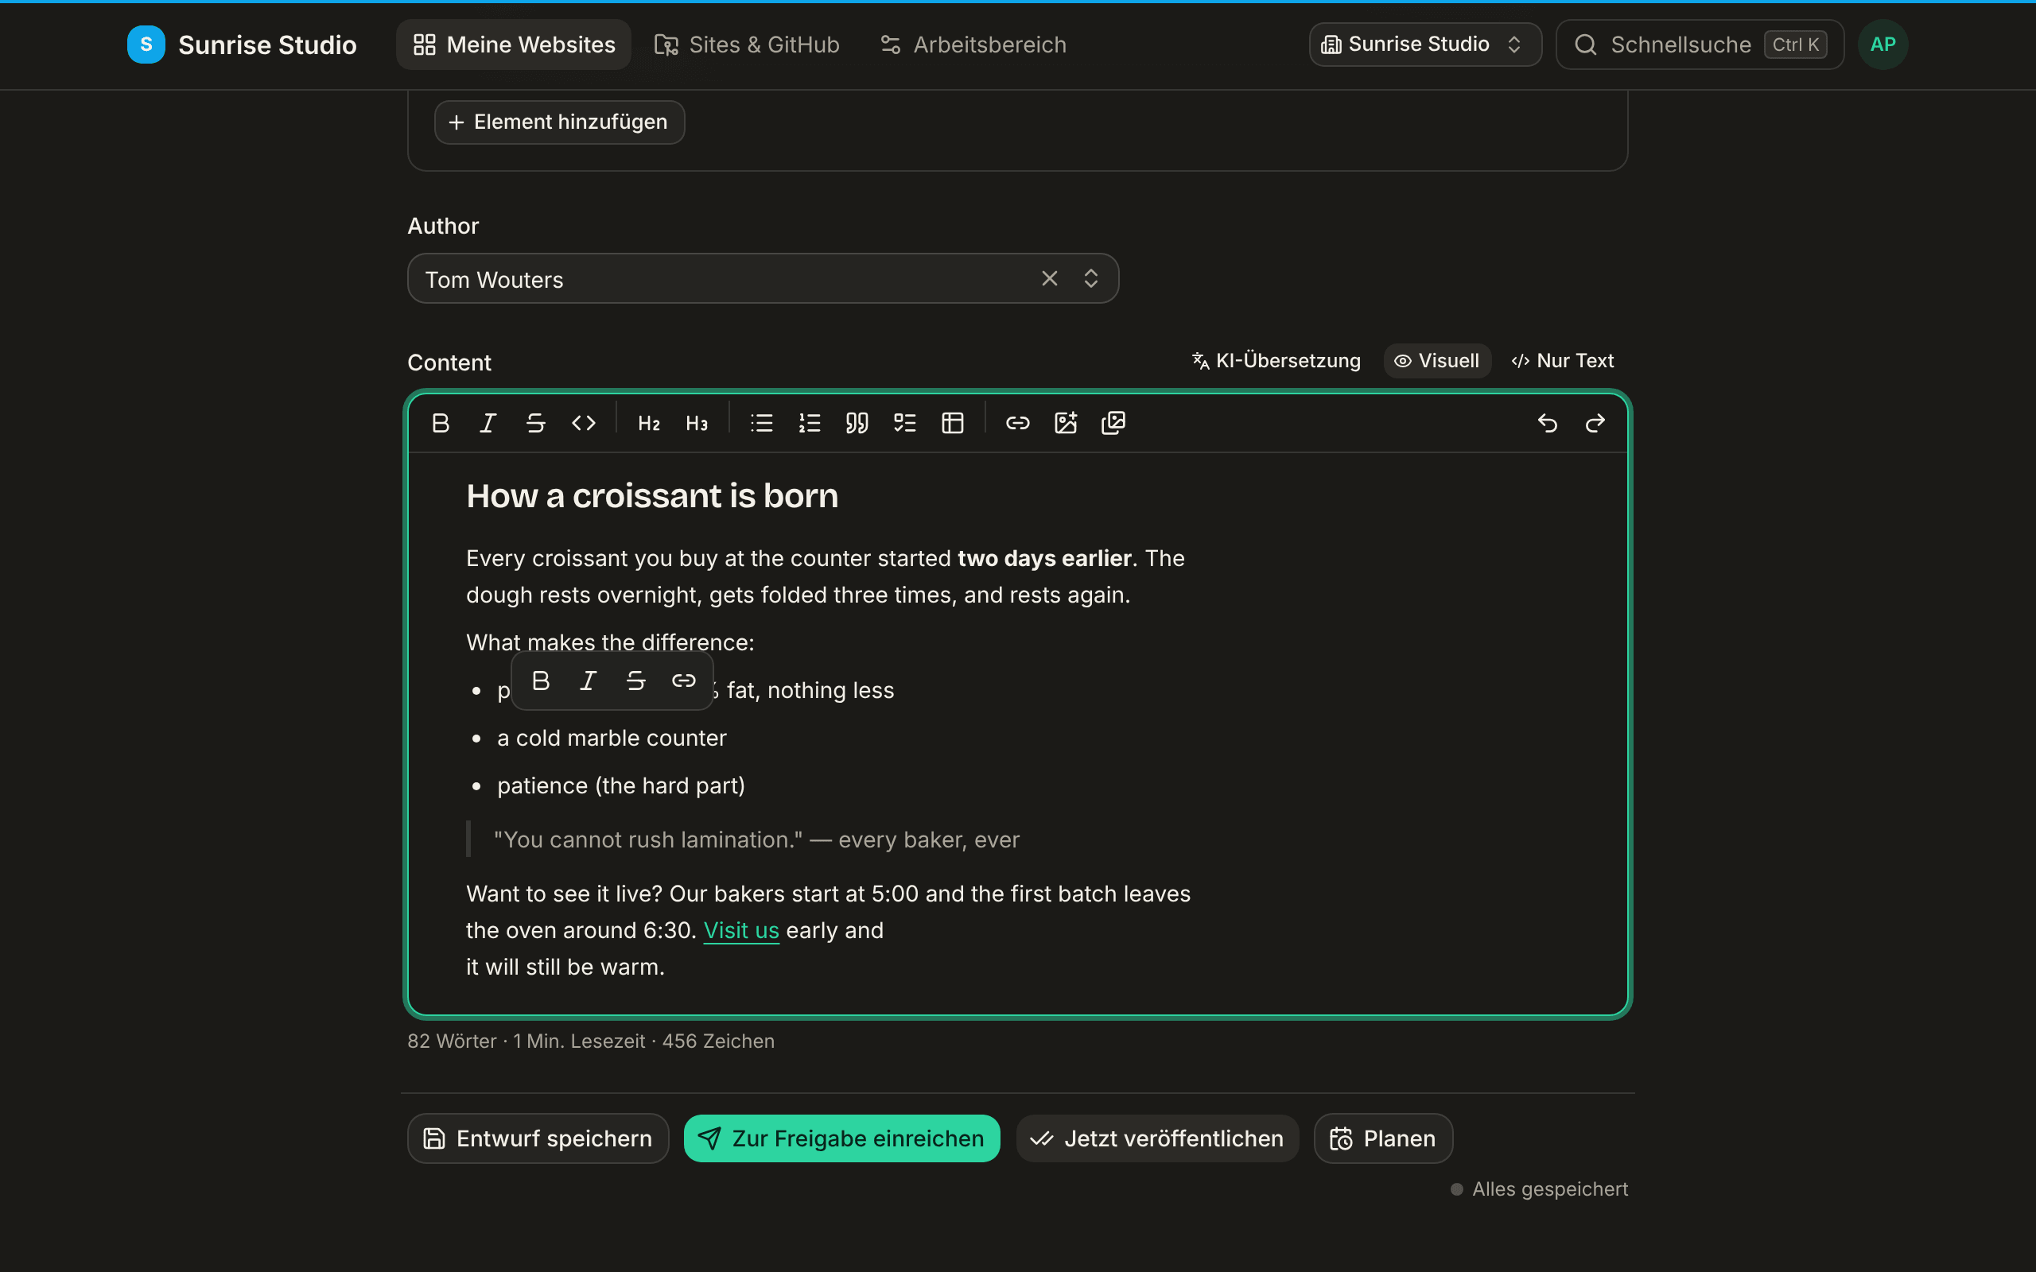Click the heading How a croissant is born

[652, 495]
